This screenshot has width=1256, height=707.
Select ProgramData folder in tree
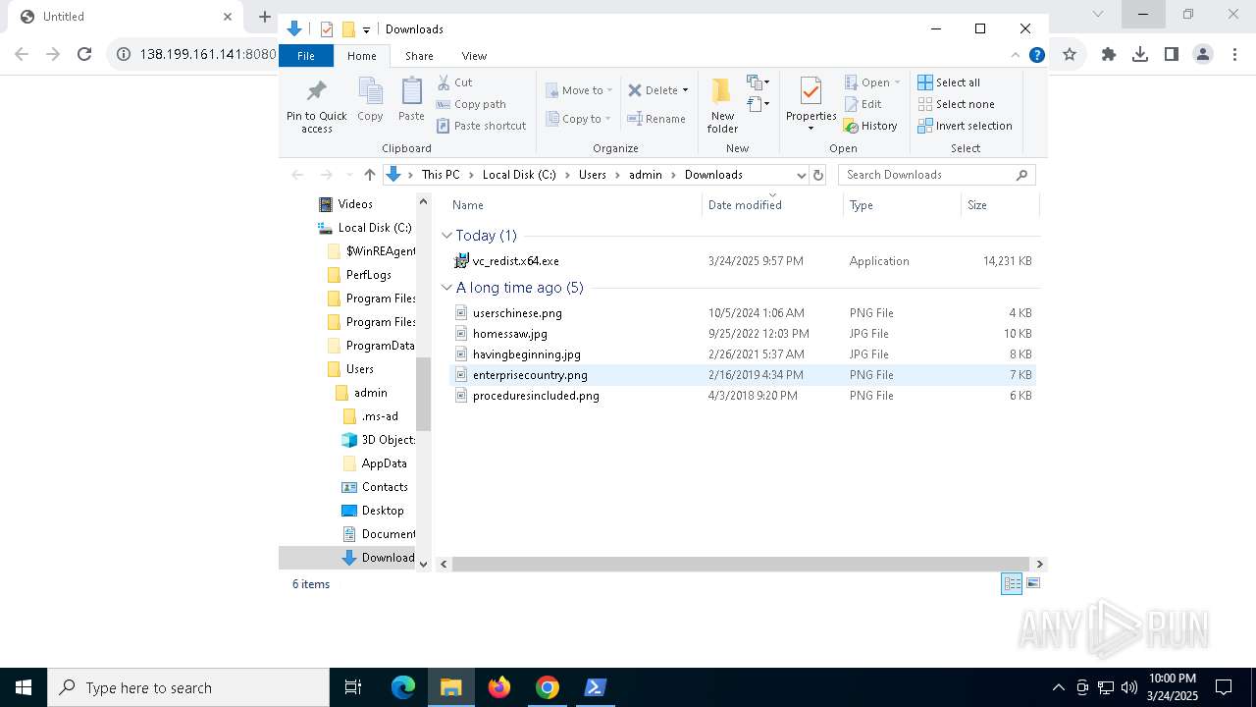(380, 346)
